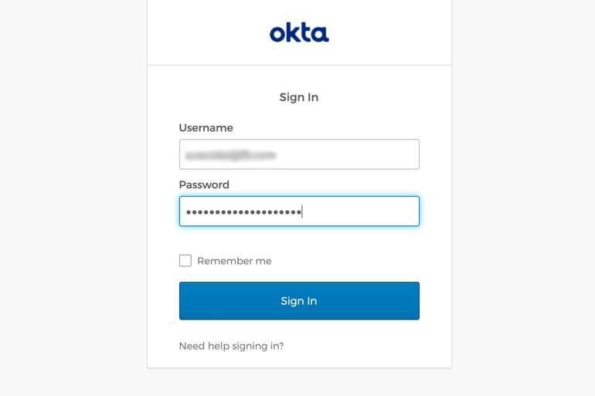Click the masked password dots
This screenshot has width=595, height=396.
(x=243, y=212)
